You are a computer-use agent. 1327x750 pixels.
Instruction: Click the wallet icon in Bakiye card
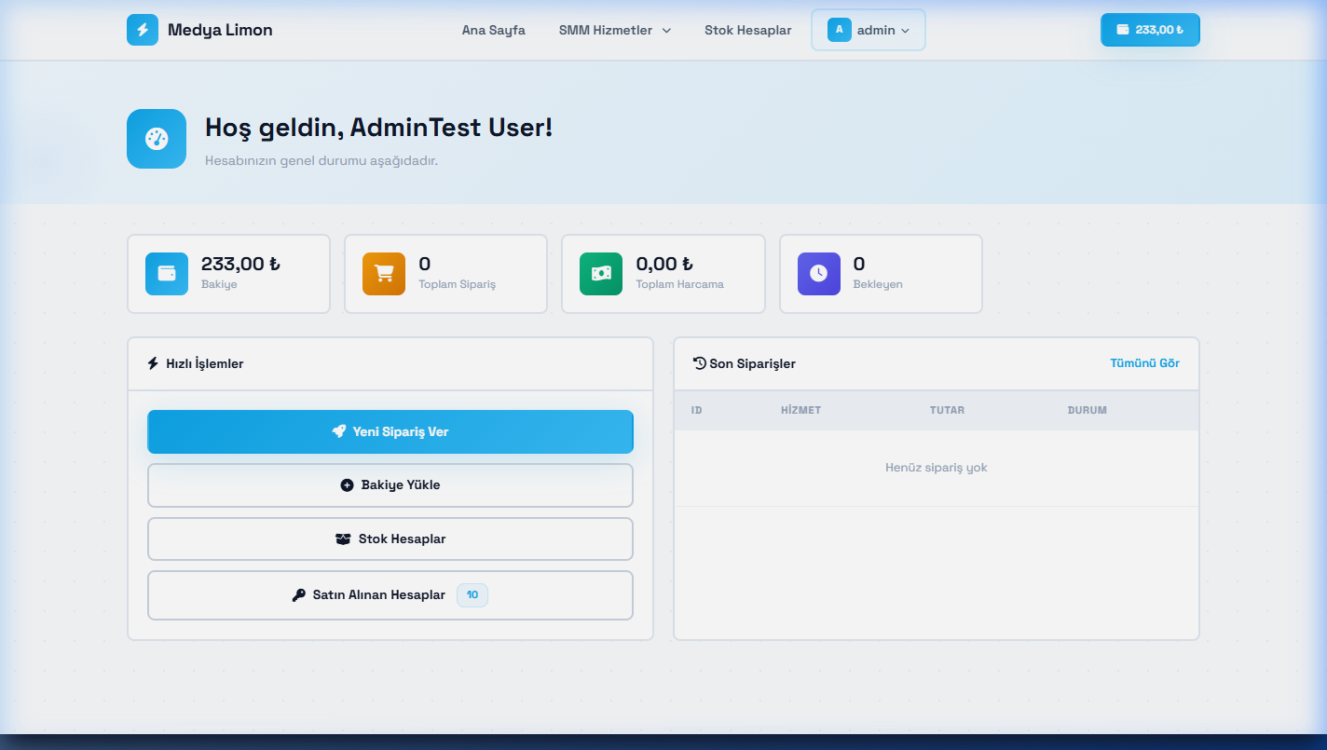click(167, 274)
